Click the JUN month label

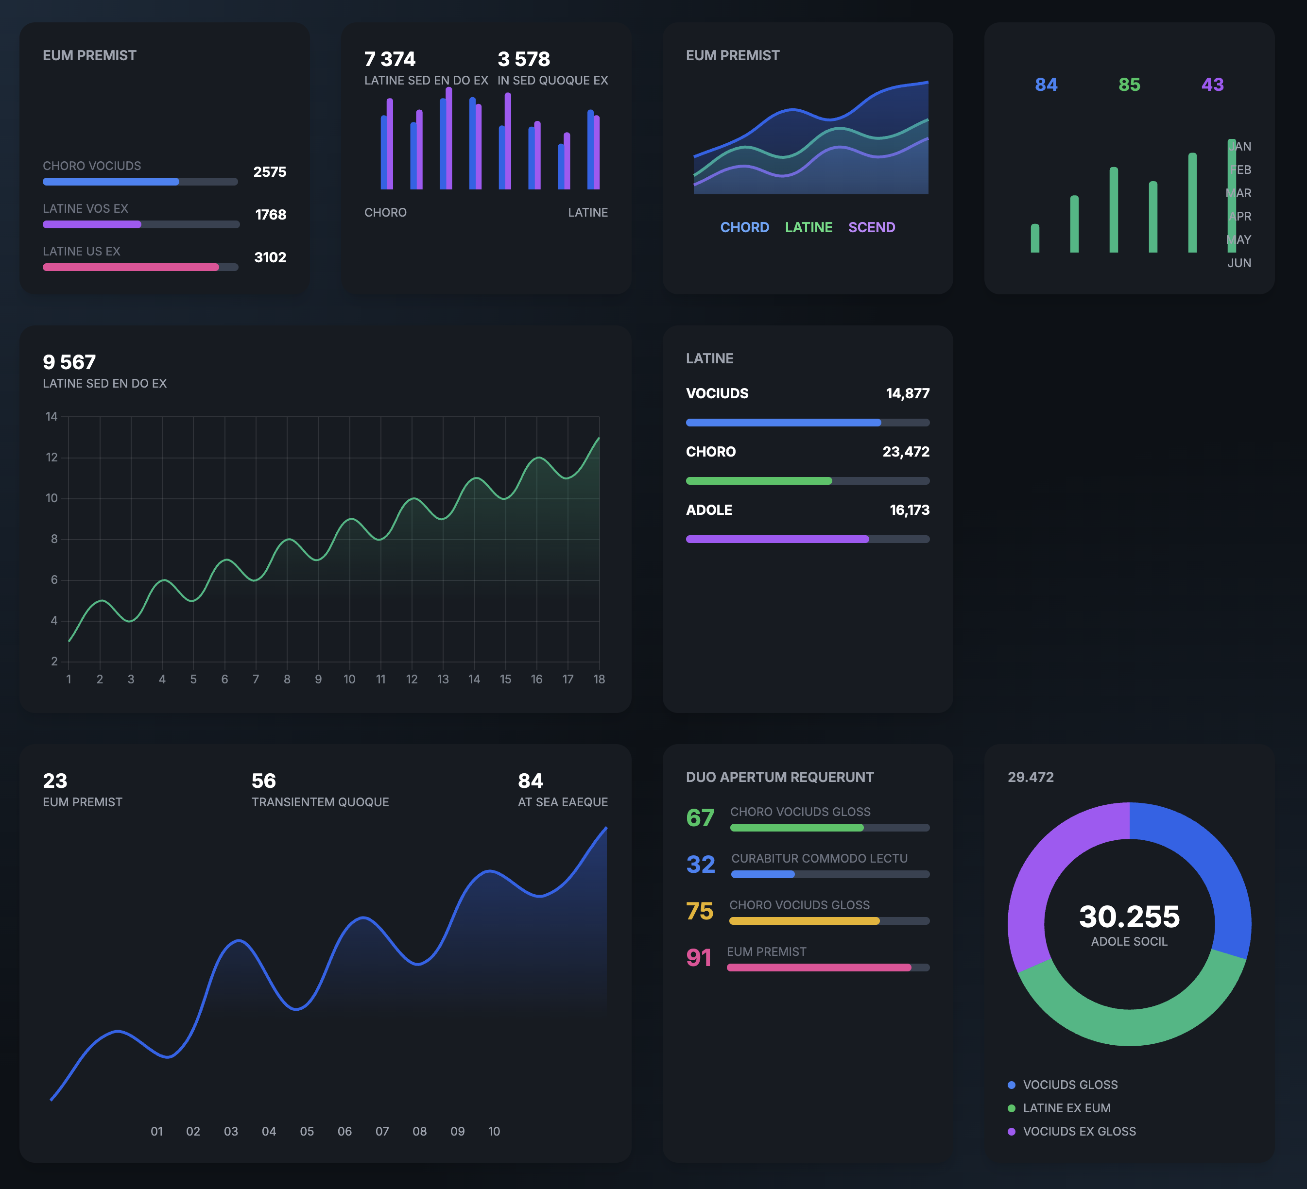coord(1238,263)
